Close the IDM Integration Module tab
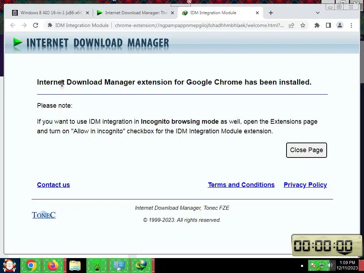364x273 pixels. 257,13
